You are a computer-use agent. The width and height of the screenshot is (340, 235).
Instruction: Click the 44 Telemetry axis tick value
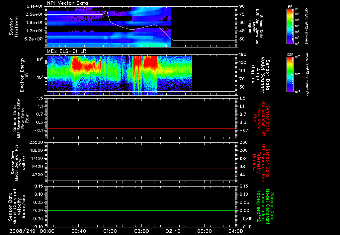[242, 175]
